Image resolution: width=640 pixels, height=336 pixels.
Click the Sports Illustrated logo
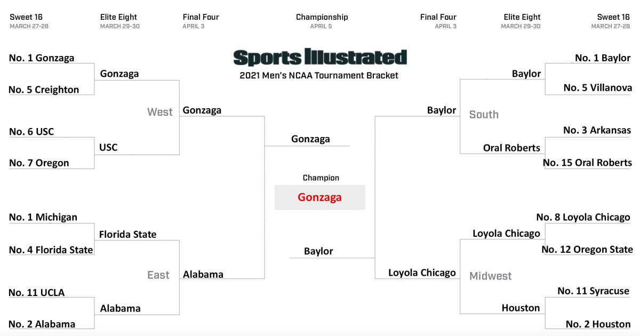click(320, 57)
